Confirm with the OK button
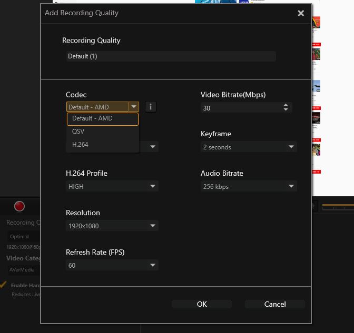The height and width of the screenshot is (333, 354). [x=202, y=304]
